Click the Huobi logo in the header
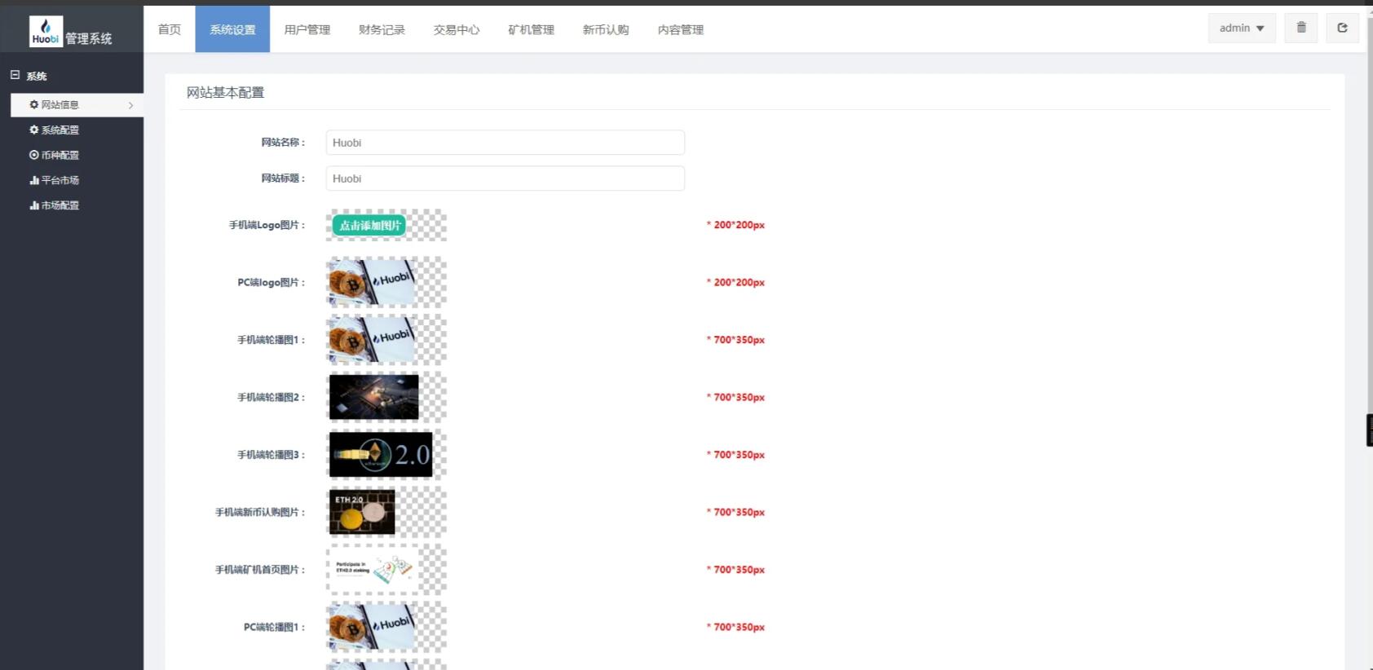1373x670 pixels. point(46,32)
